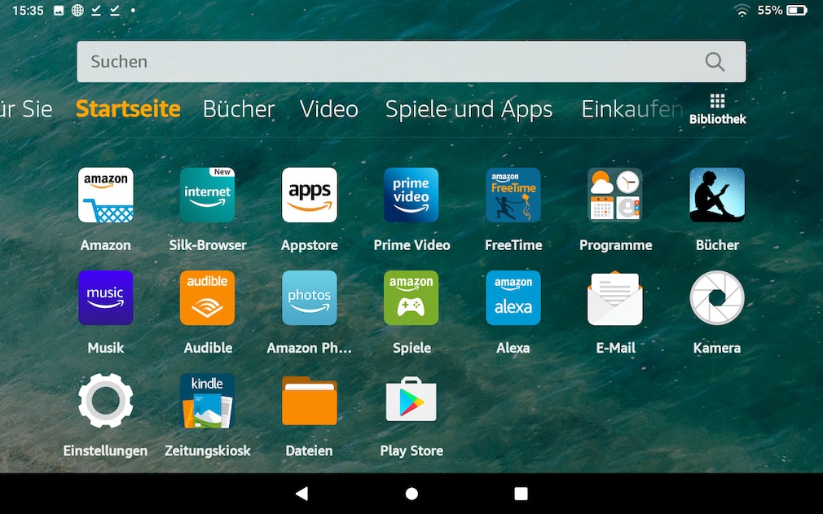
Task: Launch the Silk-Browser internet app
Action: click(207, 195)
